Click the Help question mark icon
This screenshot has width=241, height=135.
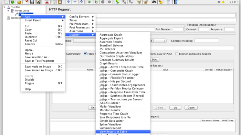point(176,2)
